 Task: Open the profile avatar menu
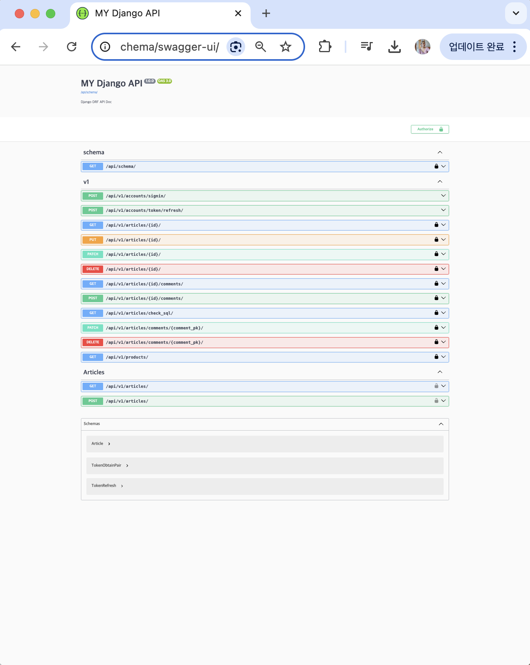423,47
